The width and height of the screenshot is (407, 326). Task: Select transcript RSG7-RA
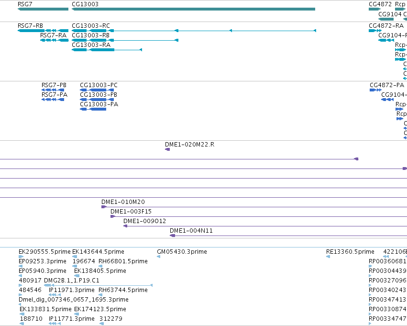(x=55, y=40)
